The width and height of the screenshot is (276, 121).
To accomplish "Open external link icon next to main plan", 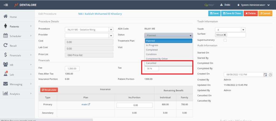I will tap(89, 105).
